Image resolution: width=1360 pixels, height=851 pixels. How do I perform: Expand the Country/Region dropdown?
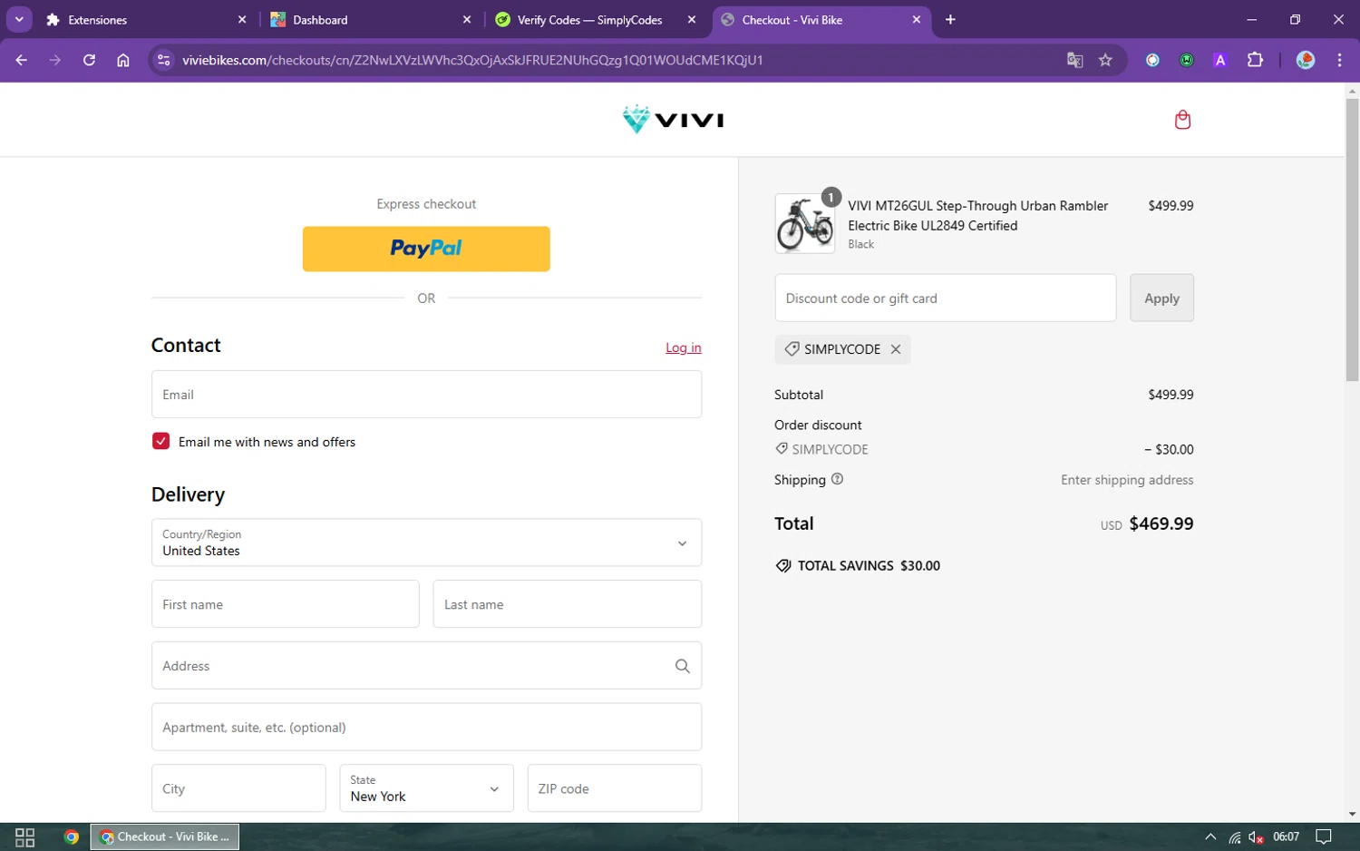coord(426,543)
